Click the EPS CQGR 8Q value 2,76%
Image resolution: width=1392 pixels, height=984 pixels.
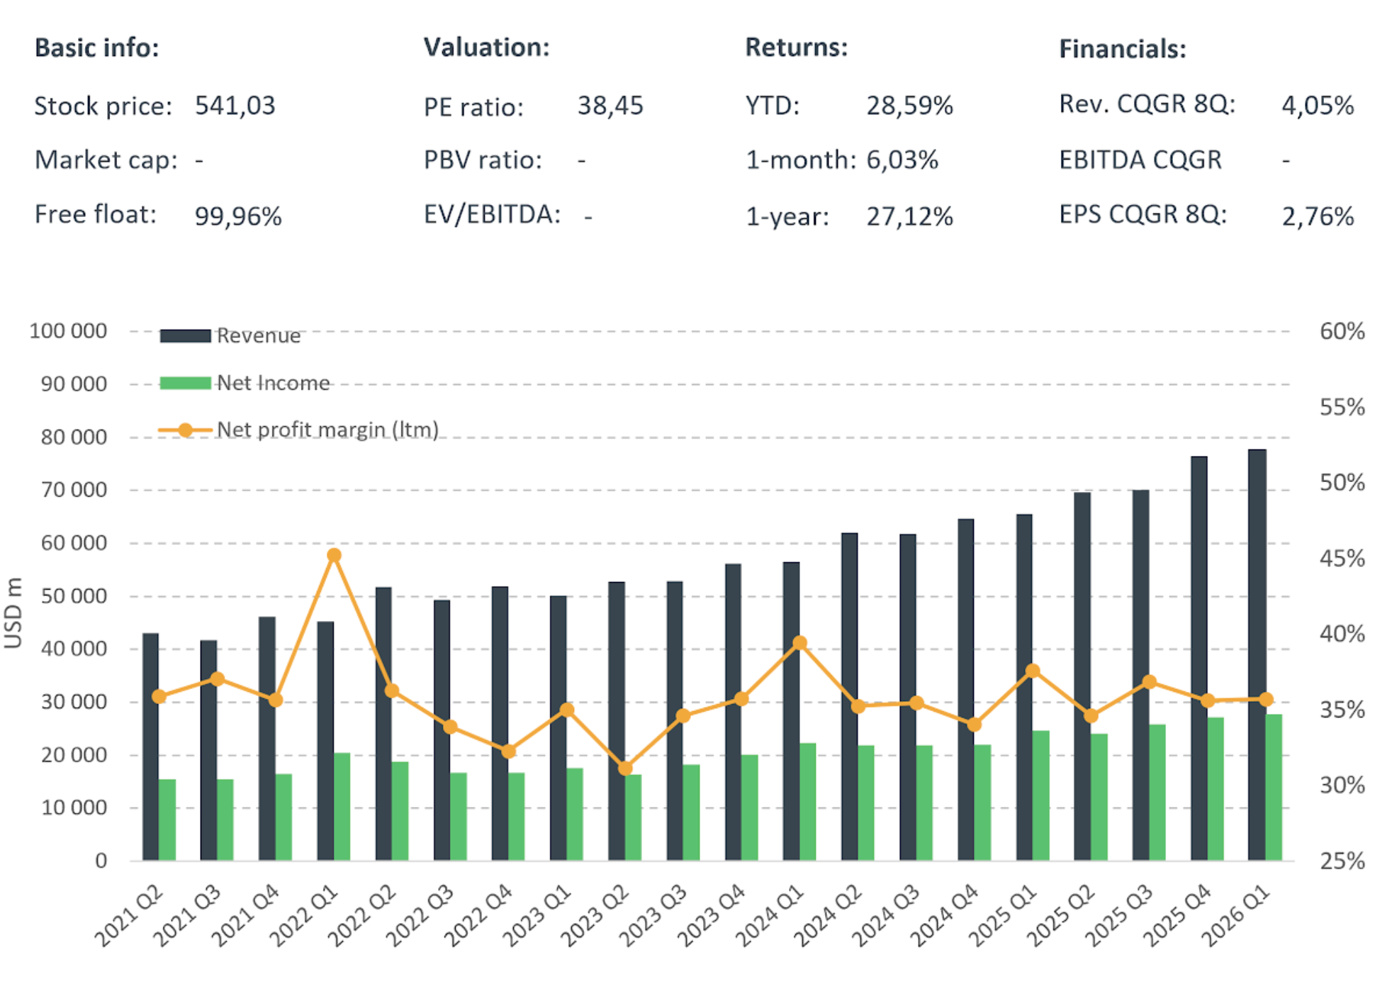(x=1317, y=216)
